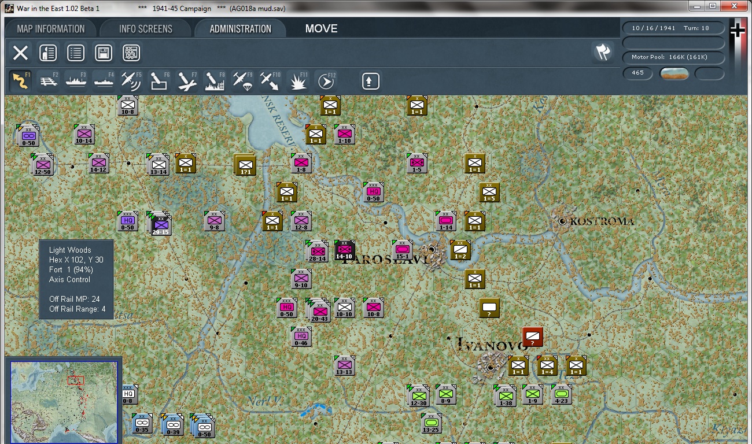Activate the F2 rail move mode
This screenshot has height=444, width=752.
click(49, 80)
